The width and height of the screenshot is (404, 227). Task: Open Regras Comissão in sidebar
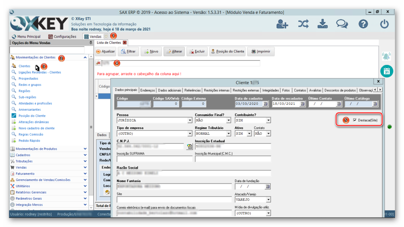coord(31,134)
